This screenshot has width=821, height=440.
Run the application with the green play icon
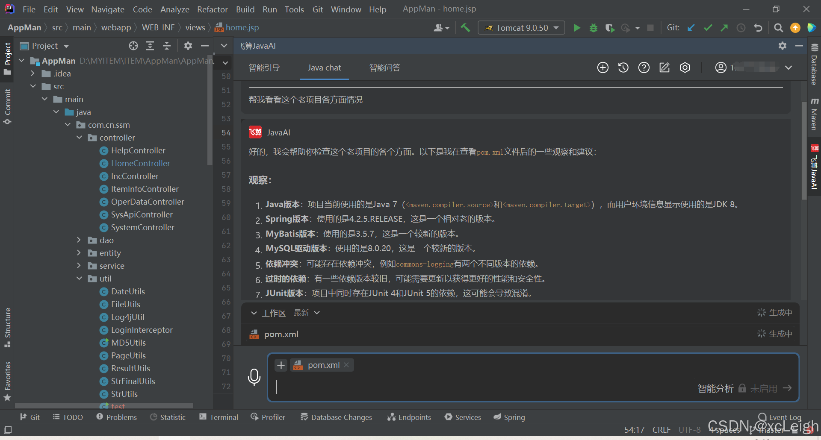[576, 27]
